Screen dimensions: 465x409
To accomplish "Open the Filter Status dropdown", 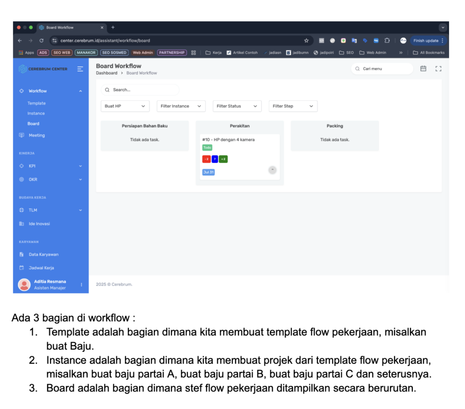I will pyautogui.click(x=237, y=106).
